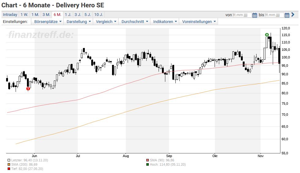This screenshot has height=173, width=300.
Task: Click the 'Sep' x-axis label
Action: point(169,156)
